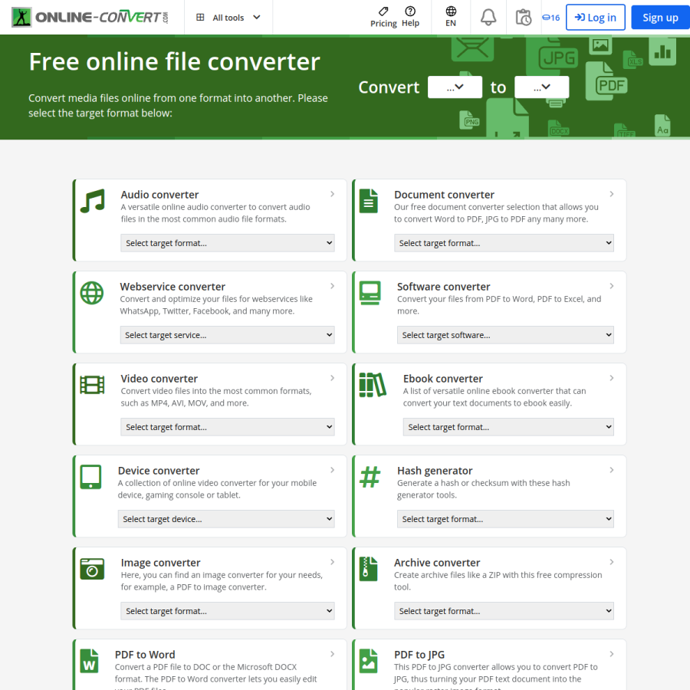Click the arrow on the Hash generator card

(x=612, y=470)
